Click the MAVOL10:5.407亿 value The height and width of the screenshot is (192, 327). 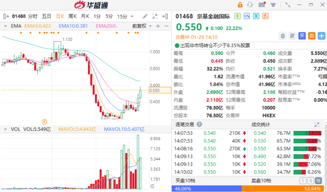[x=124, y=130]
